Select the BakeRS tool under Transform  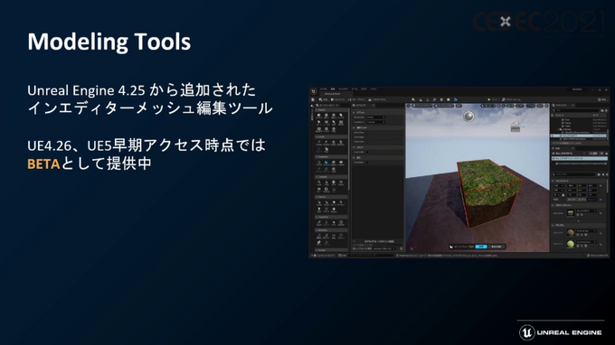click(x=341, y=223)
